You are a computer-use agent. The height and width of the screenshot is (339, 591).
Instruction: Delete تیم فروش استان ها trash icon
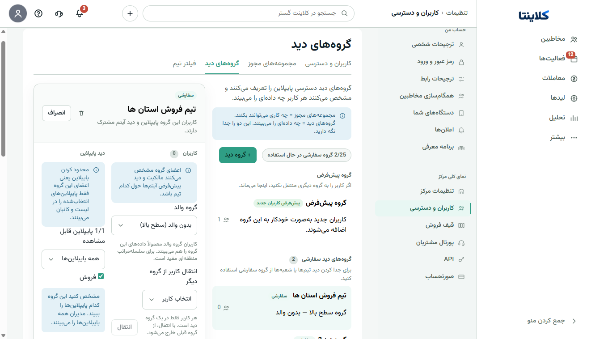(x=81, y=113)
